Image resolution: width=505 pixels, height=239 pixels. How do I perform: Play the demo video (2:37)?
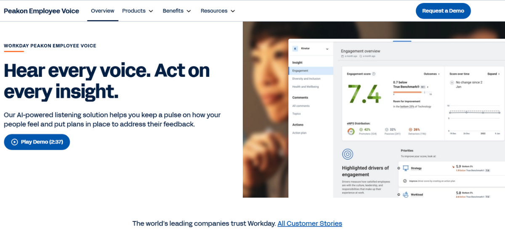click(37, 142)
